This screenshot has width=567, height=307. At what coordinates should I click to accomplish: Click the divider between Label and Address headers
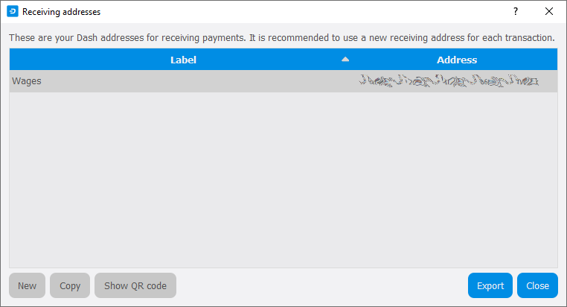(356, 60)
